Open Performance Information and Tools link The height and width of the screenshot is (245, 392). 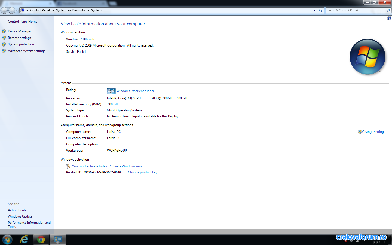29,225
